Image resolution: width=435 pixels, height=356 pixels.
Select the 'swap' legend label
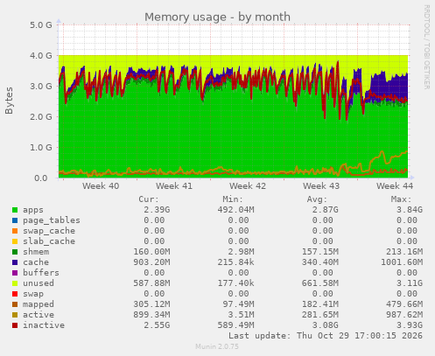pos(33,294)
